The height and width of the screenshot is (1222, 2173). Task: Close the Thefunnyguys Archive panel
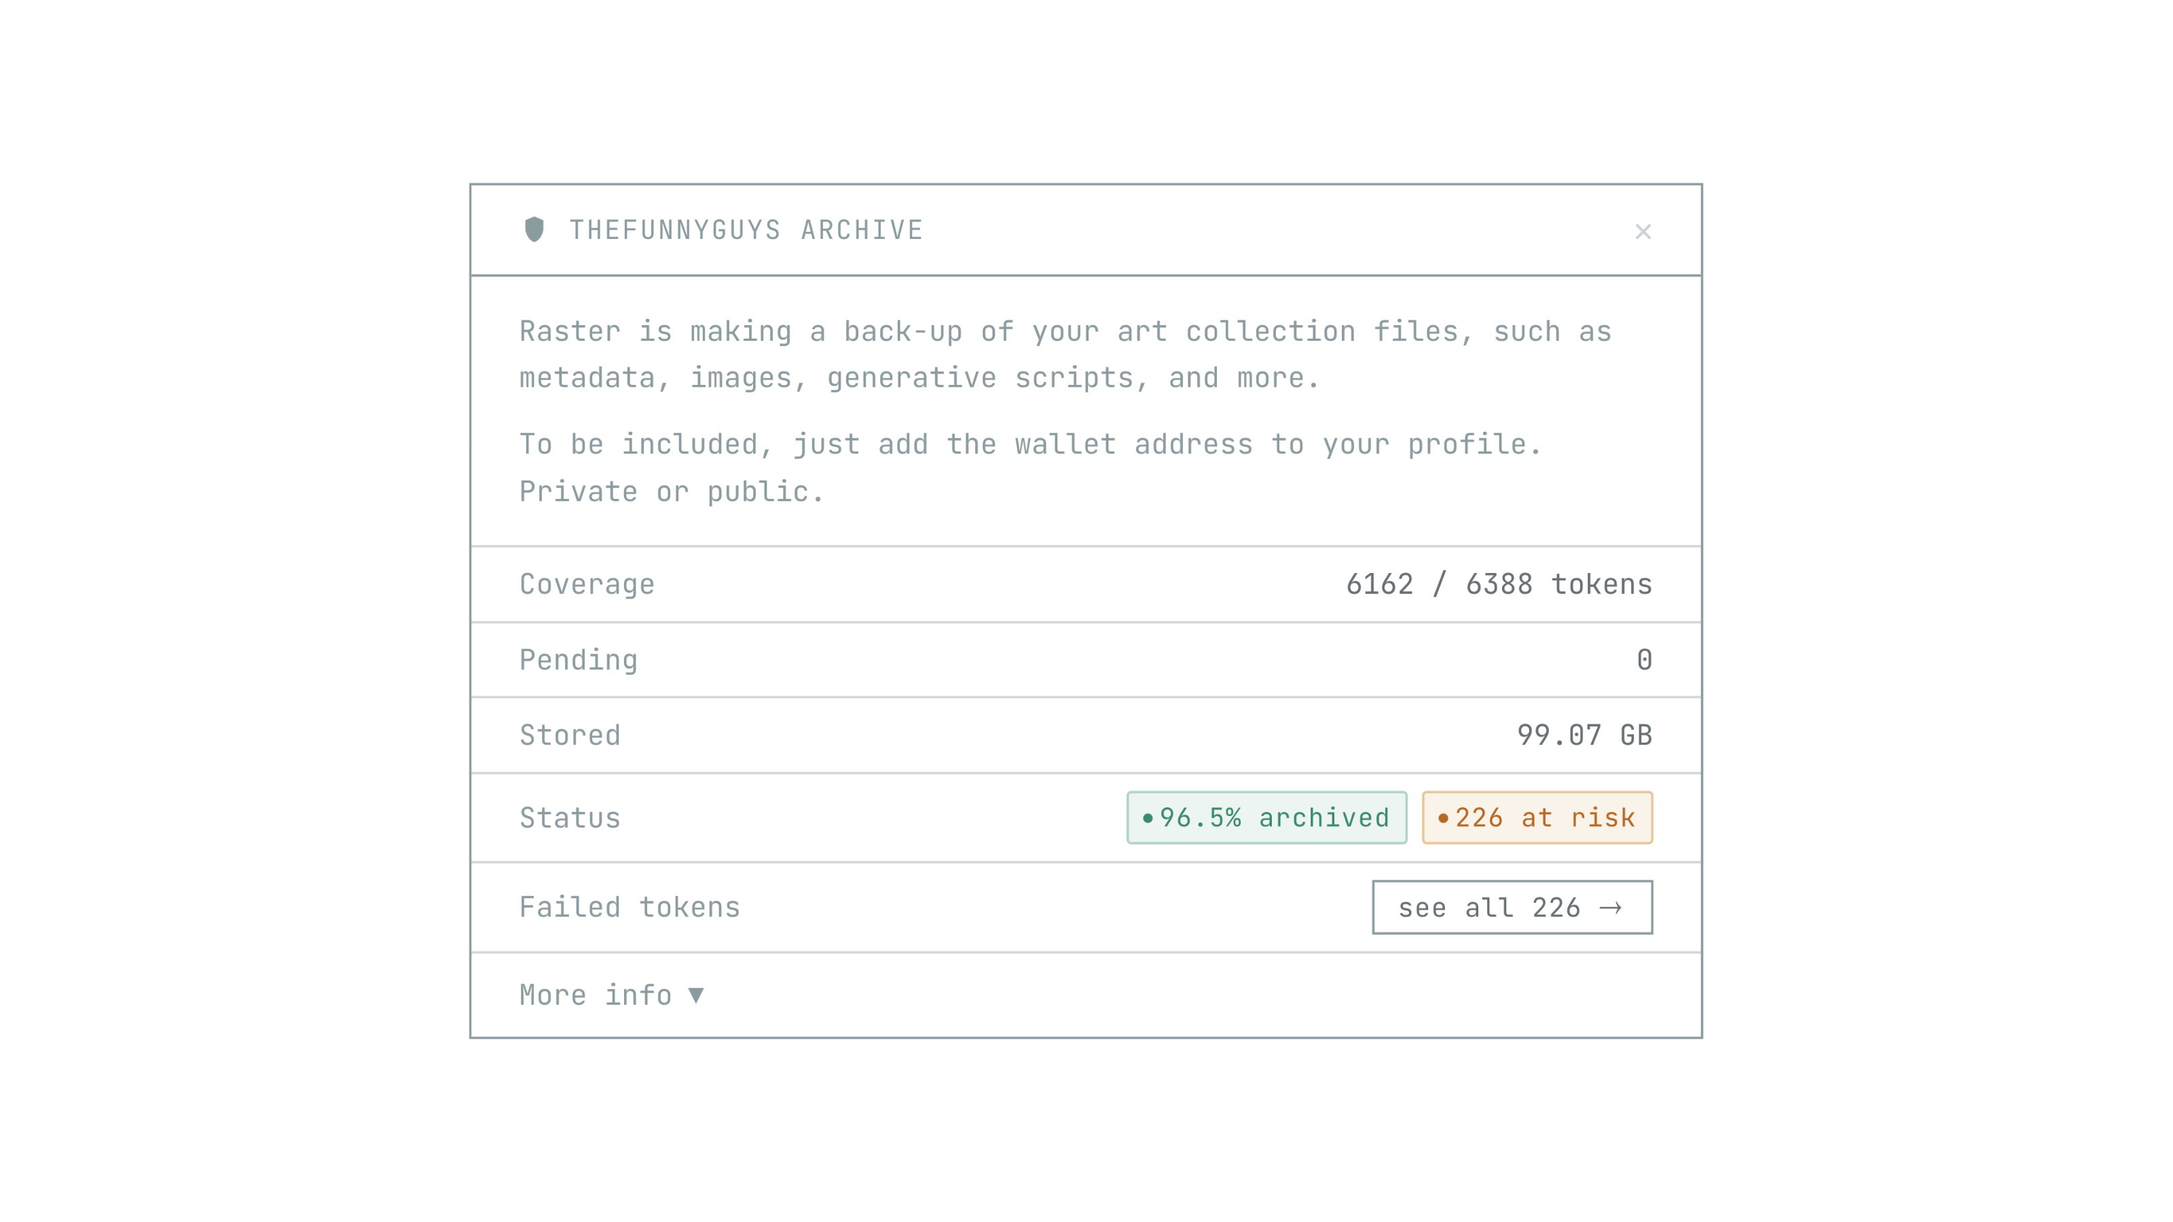pyautogui.click(x=1643, y=232)
